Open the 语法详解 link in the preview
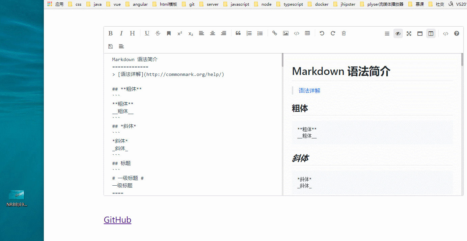This screenshot has height=241, width=467. (309, 90)
